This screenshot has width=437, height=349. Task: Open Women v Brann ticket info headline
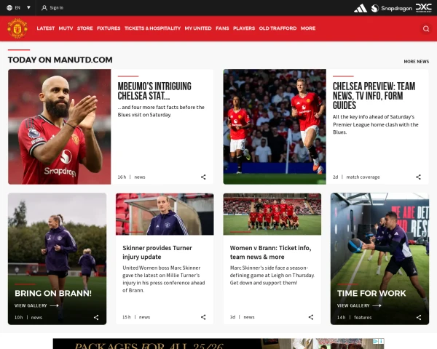click(270, 252)
